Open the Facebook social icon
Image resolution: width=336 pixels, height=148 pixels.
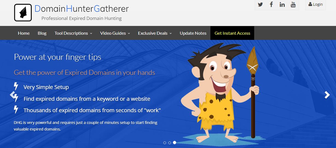point(271,5)
